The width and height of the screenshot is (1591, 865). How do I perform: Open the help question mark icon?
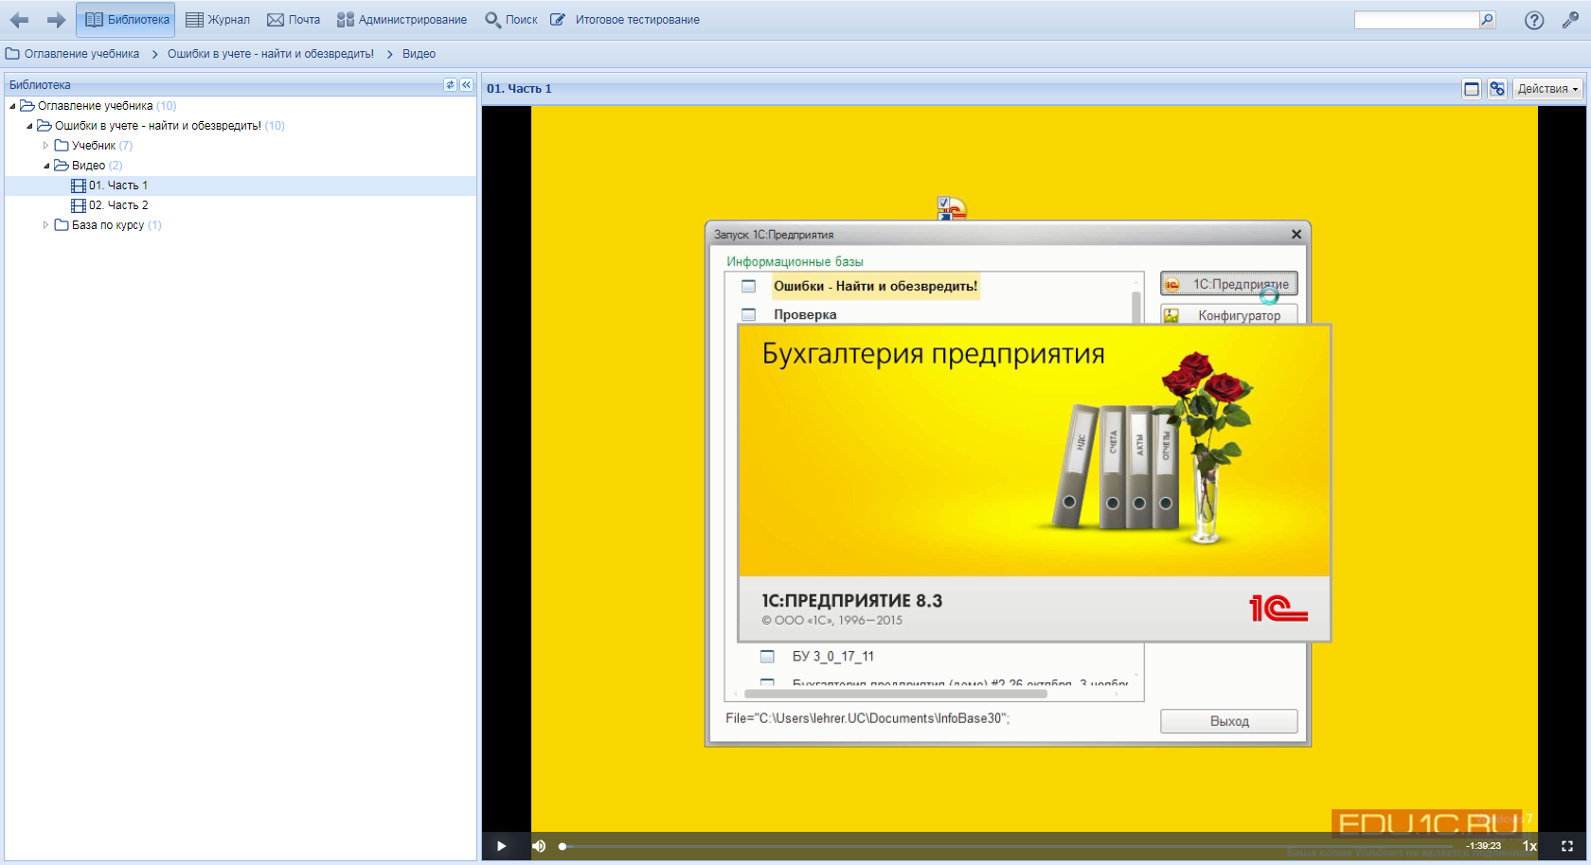click(x=1534, y=20)
